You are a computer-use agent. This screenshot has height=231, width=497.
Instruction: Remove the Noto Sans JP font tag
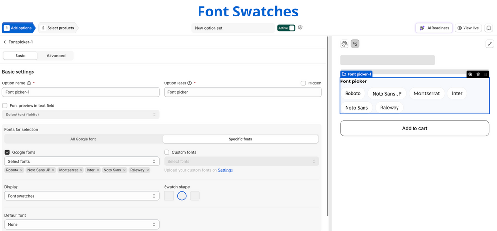tap(53, 170)
